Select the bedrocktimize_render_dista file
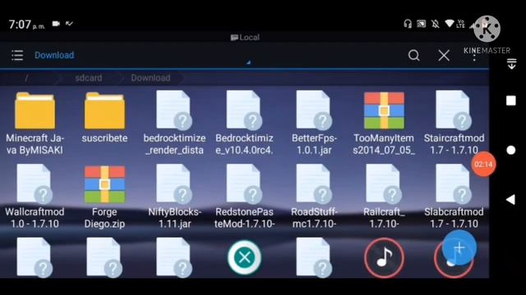 pyautogui.click(x=174, y=123)
